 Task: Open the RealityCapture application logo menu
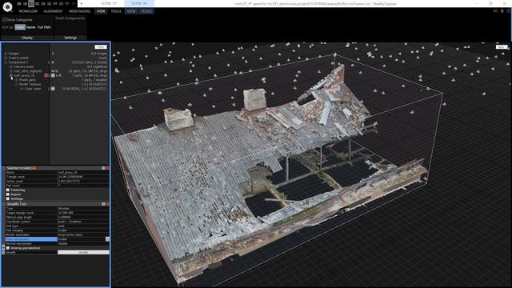click(x=7, y=6)
